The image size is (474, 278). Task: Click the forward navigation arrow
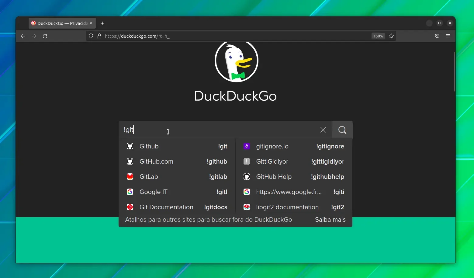click(34, 36)
